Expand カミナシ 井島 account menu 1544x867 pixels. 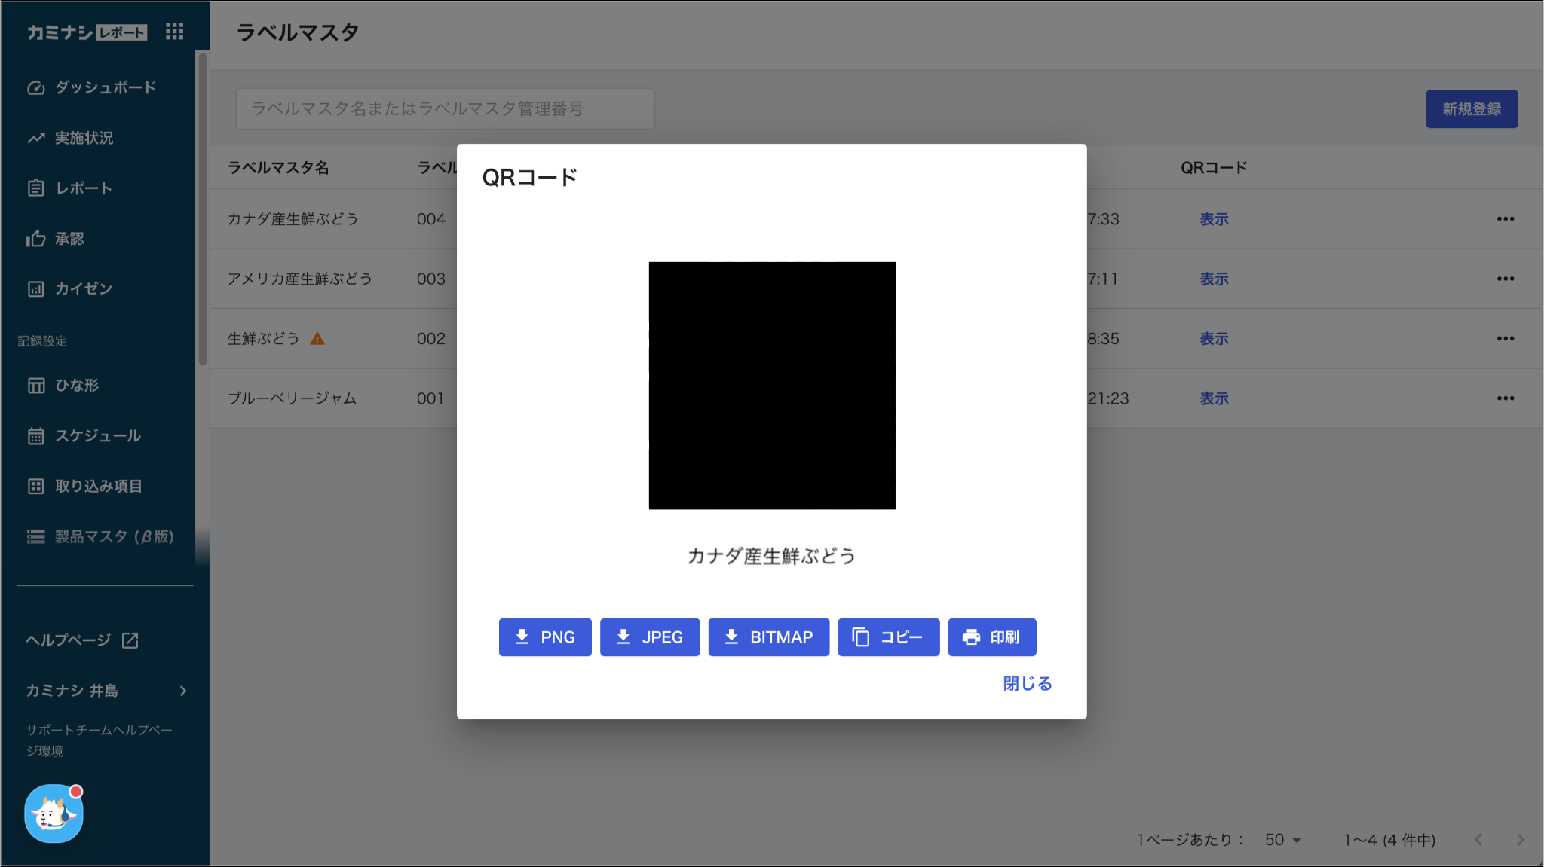pyautogui.click(x=106, y=691)
